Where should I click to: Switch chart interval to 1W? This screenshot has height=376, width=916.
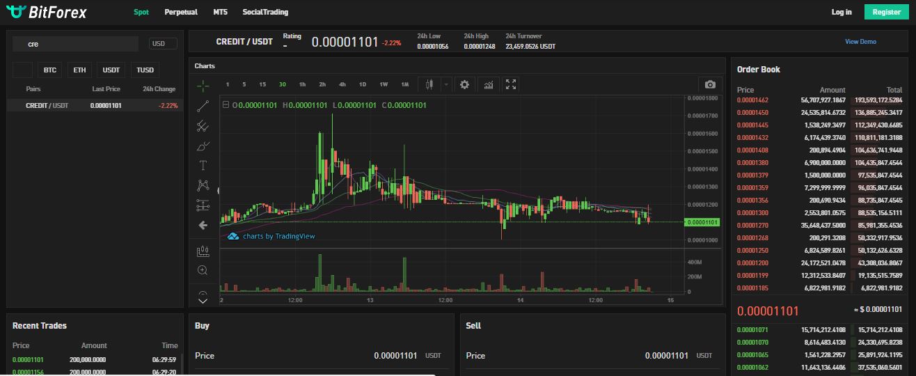tap(384, 84)
